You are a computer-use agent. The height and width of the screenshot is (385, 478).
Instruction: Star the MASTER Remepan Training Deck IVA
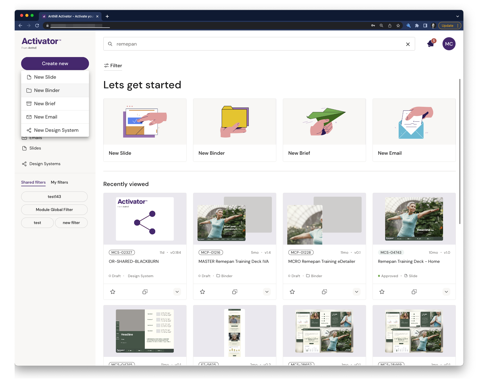tap(202, 292)
